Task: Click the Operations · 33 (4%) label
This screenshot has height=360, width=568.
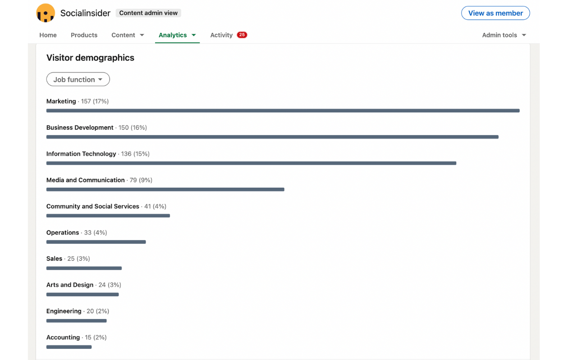Action: [77, 233]
